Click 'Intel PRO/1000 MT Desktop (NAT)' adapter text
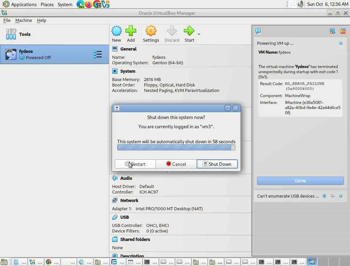 coord(169,209)
